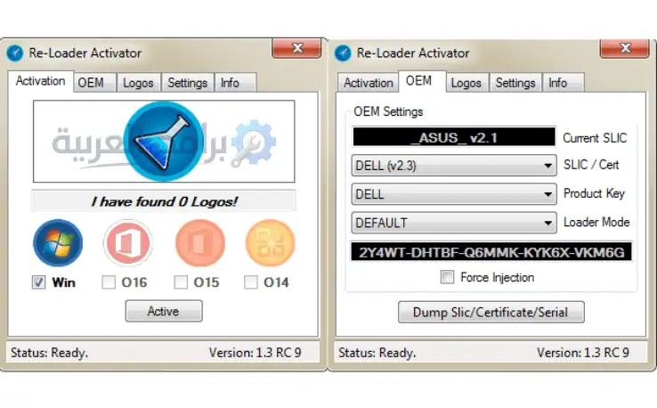
Task: Uncheck the Win checkbox
Action: [x=38, y=282]
